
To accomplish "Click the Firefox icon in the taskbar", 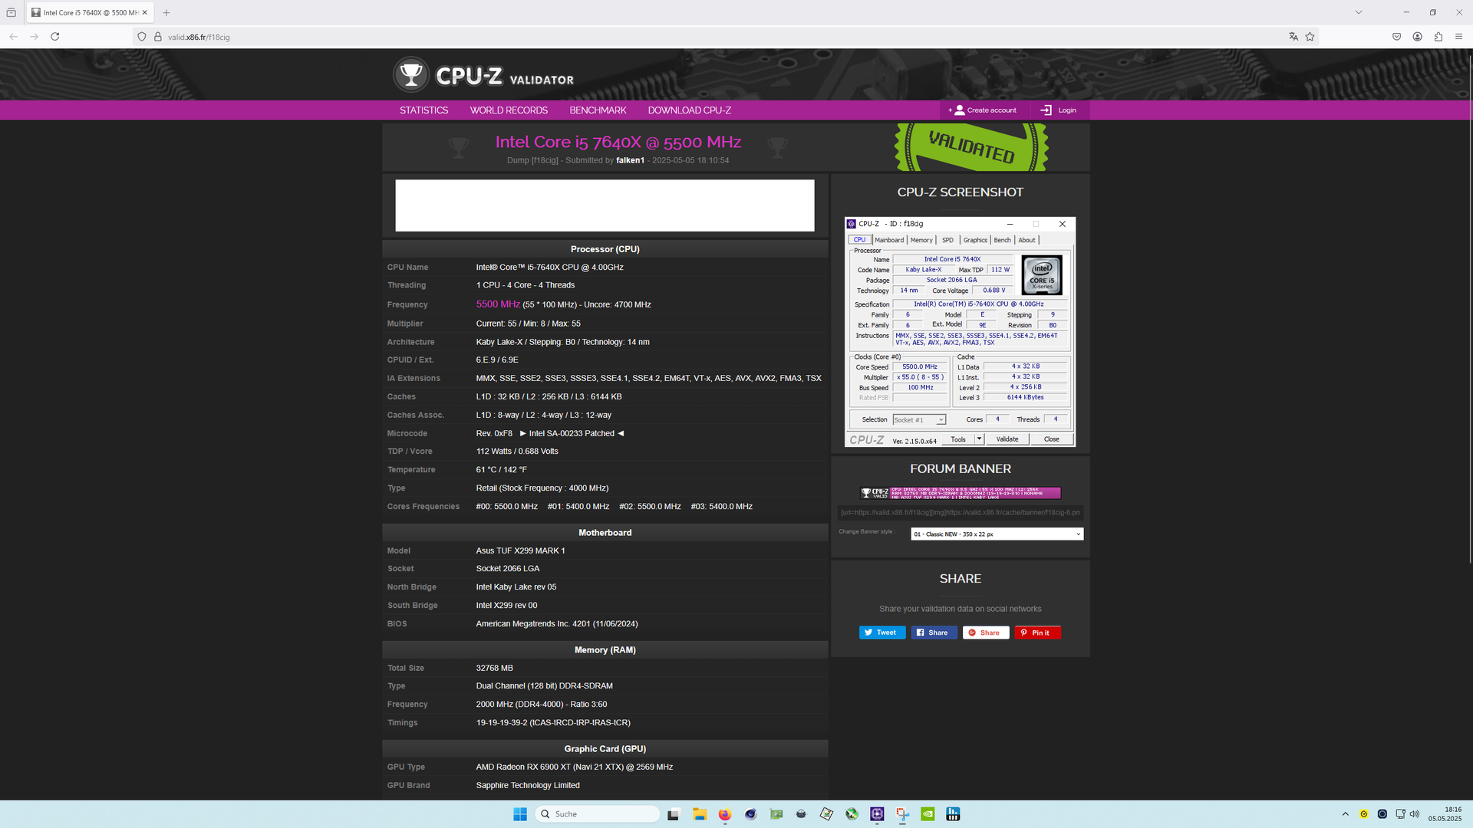I will click(725, 814).
